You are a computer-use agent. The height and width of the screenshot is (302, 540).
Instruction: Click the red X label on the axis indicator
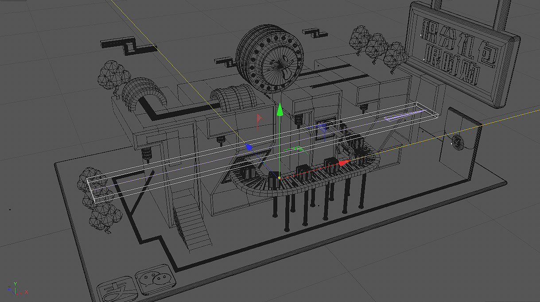26,292
